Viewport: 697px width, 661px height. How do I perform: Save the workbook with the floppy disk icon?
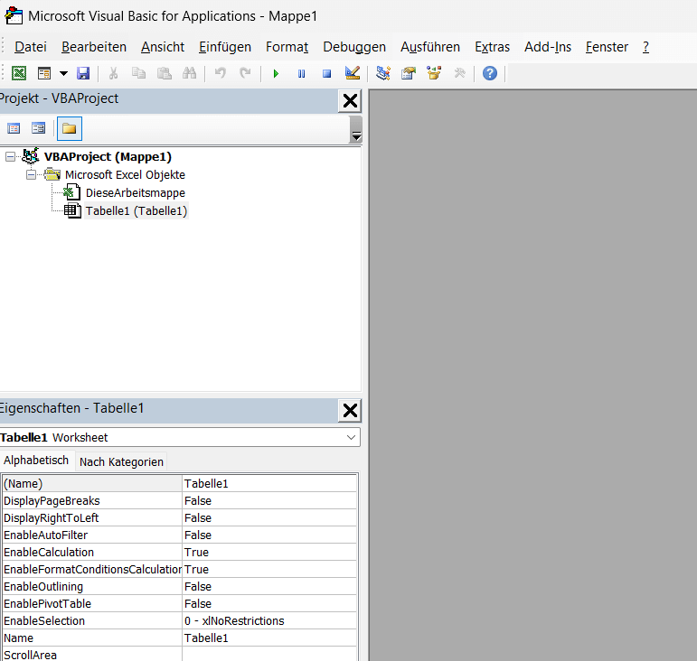[83, 73]
